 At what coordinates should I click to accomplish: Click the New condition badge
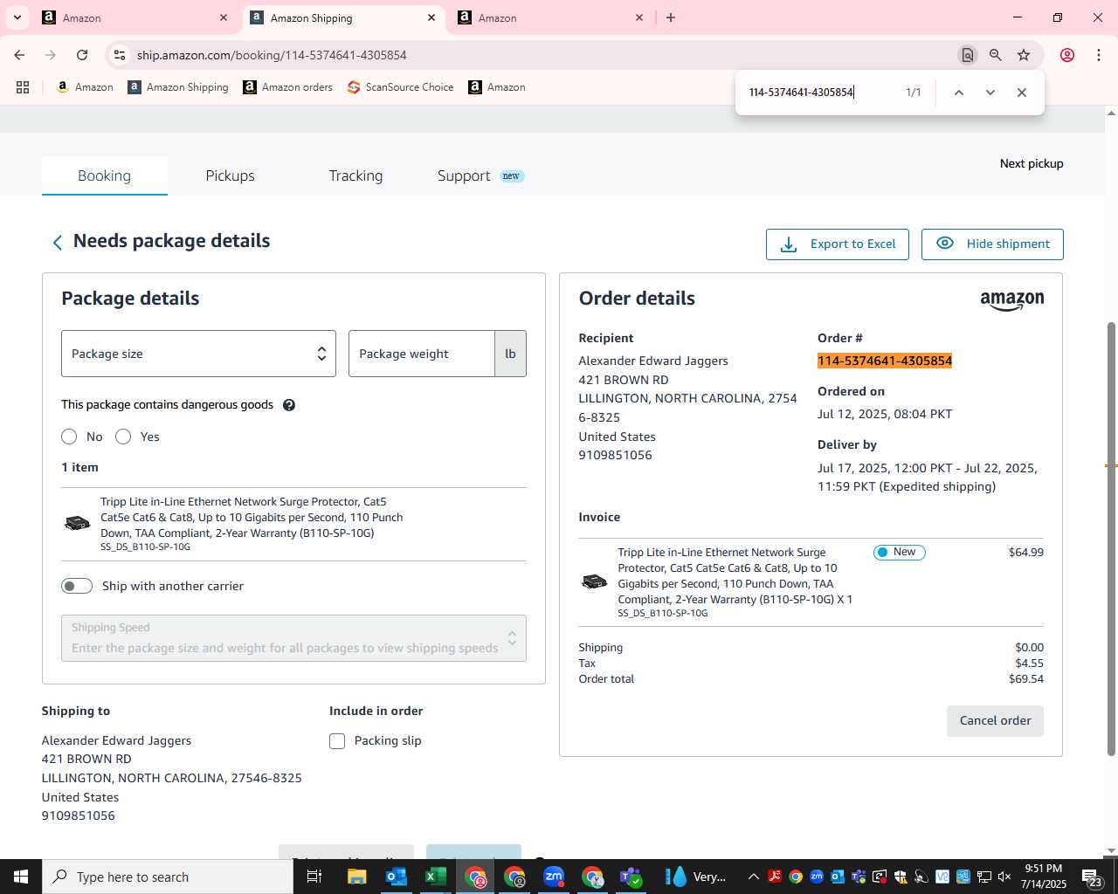pyautogui.click(x=899, y=552)
